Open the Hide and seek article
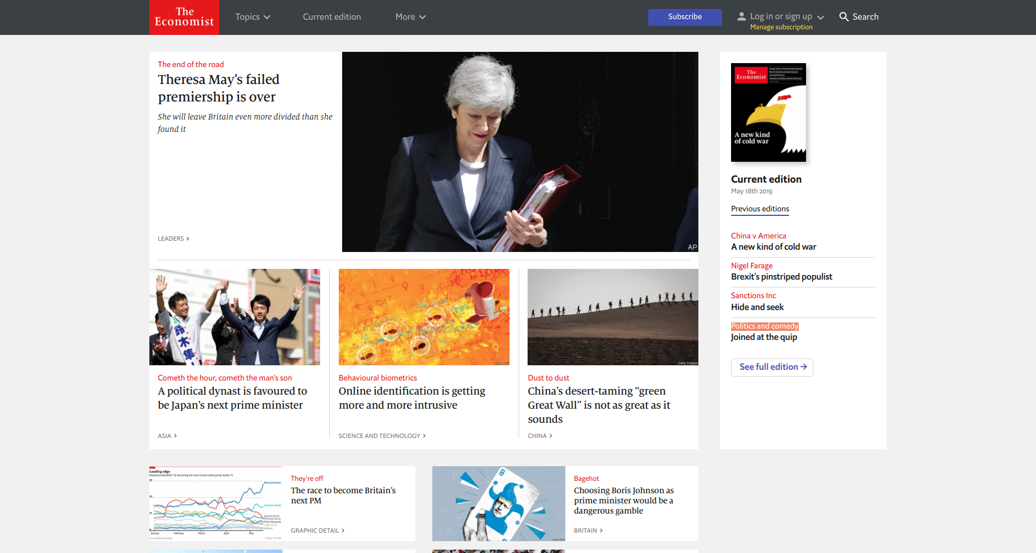The height and width of the screenshot is (553, 1036). [757, 307]
